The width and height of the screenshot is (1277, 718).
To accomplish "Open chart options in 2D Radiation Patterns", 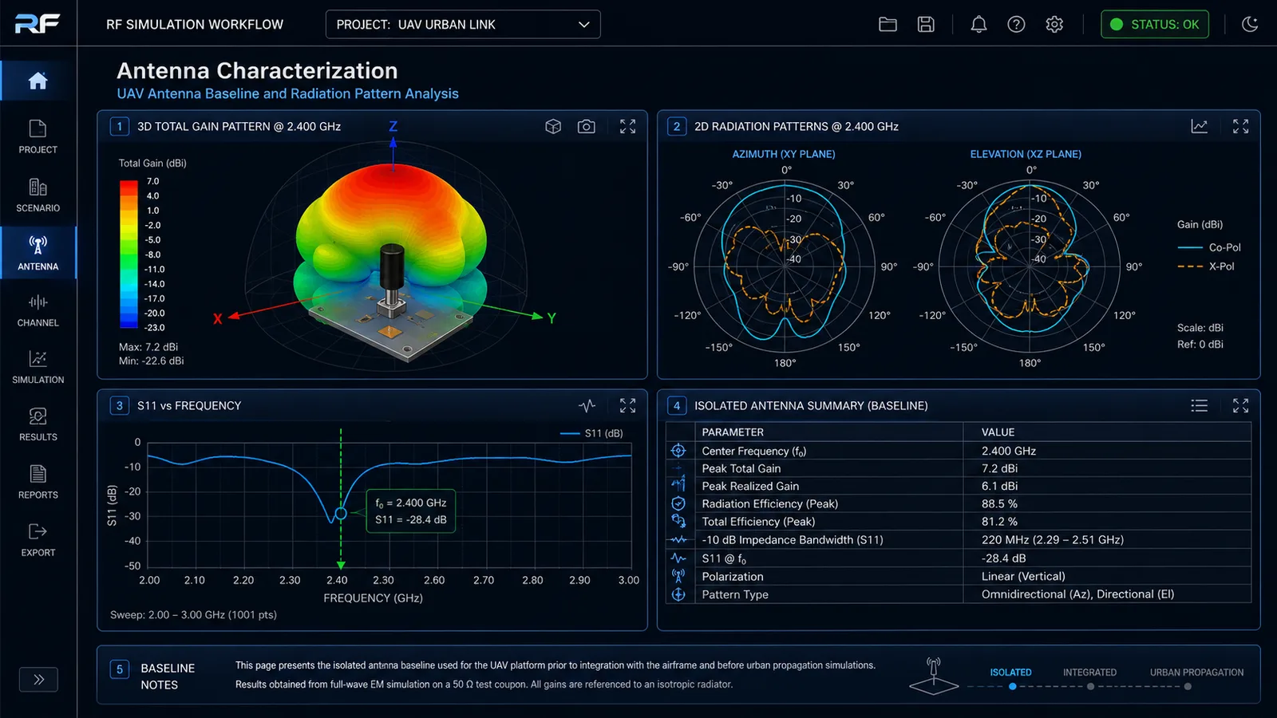I will click(x=1199, y=127).
